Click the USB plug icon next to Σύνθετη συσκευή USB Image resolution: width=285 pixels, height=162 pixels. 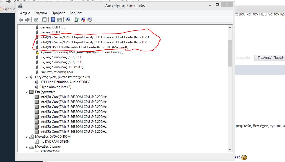[37, 72]
